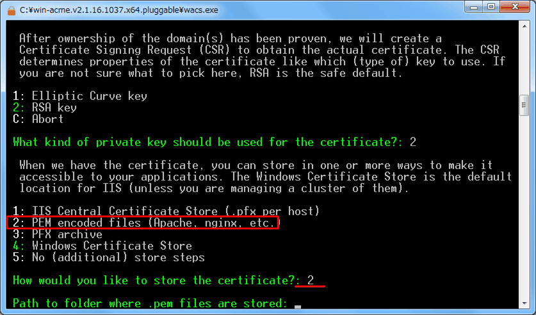Viewport: 536px width, 315px height.
Task: Click the .pem folder path input cursor
Action: (298, 305)
